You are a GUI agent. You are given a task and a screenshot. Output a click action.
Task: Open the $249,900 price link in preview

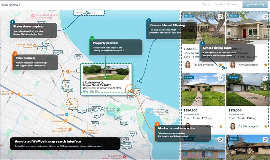coord(94,91)
